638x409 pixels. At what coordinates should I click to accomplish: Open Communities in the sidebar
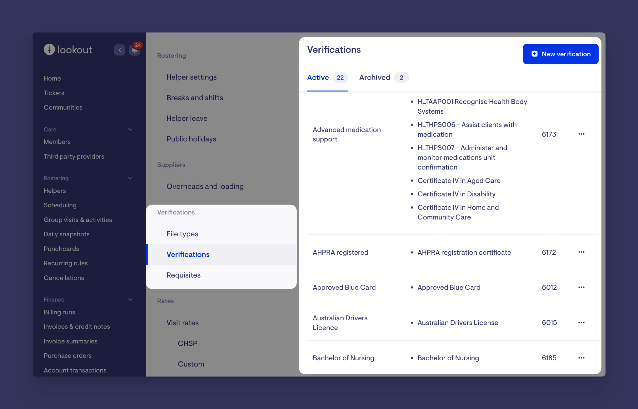[63, 107]
